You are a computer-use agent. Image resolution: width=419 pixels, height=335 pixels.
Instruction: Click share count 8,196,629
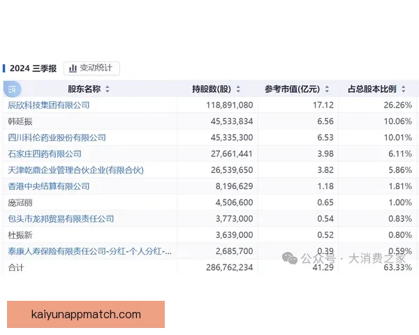tap(234, 186)
